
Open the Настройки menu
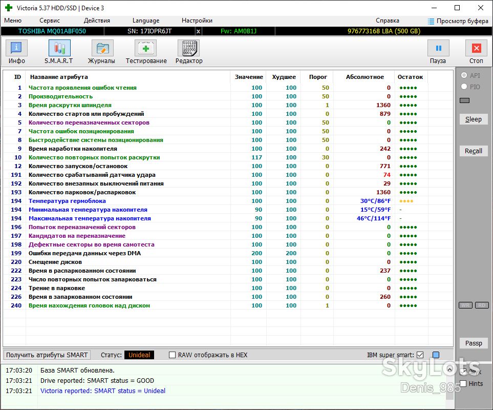coord(197,20)
